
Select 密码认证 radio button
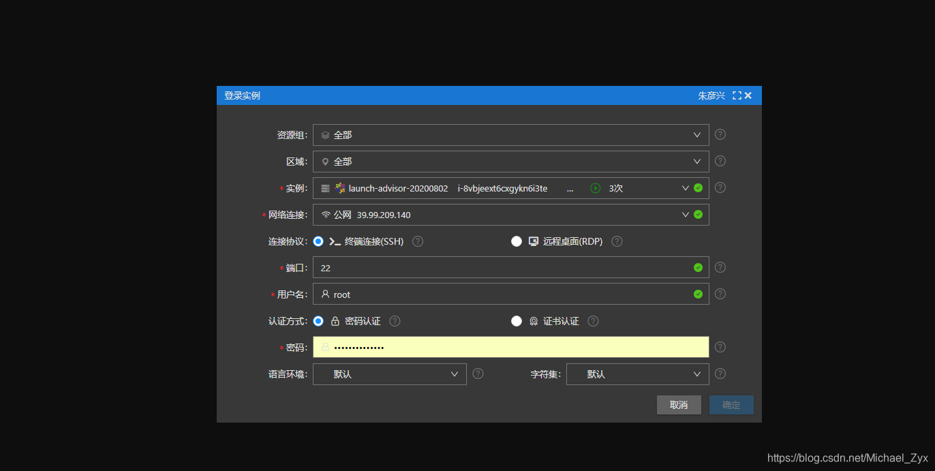coord(318,321)
